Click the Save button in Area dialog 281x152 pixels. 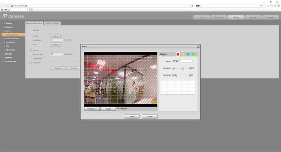132,116
